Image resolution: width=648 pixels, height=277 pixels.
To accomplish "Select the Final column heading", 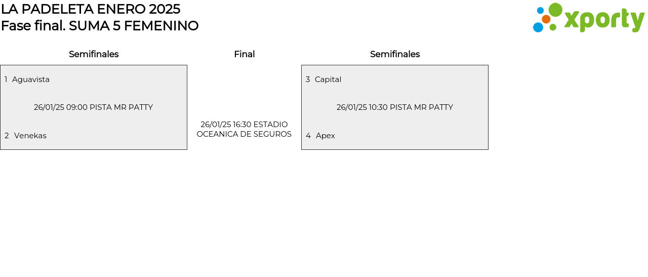I will pyautogui.click(x=244, y=54).
